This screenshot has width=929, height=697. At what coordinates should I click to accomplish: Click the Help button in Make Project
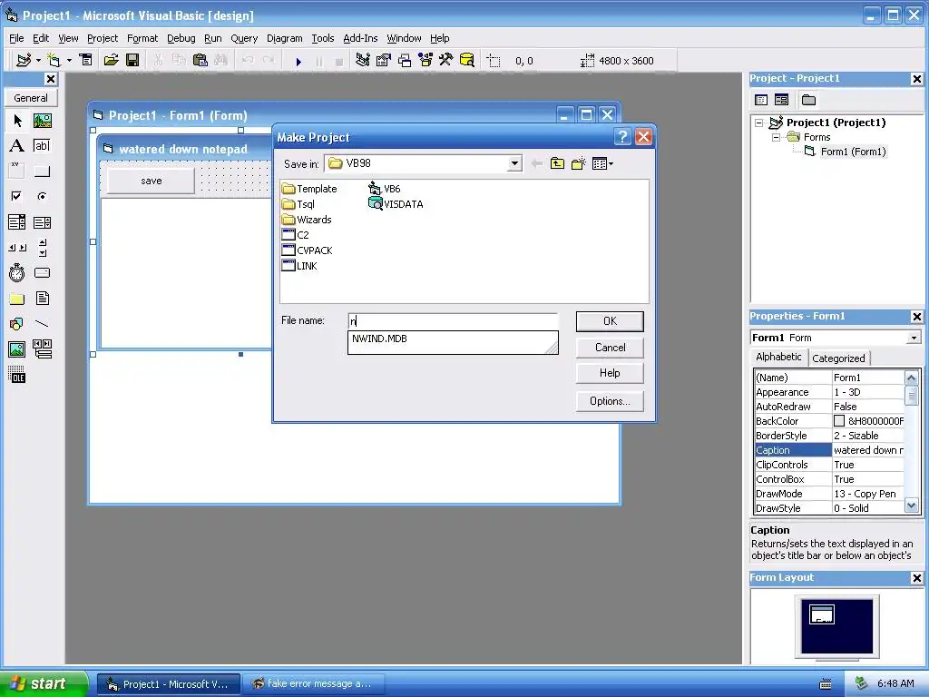pos(610,373)
